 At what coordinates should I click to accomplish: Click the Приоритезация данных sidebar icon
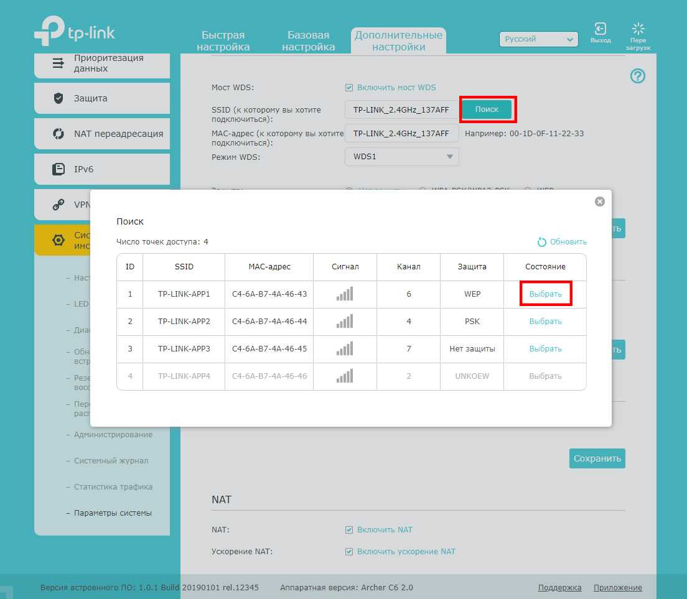pyautogui.click(x=58, y=63)
